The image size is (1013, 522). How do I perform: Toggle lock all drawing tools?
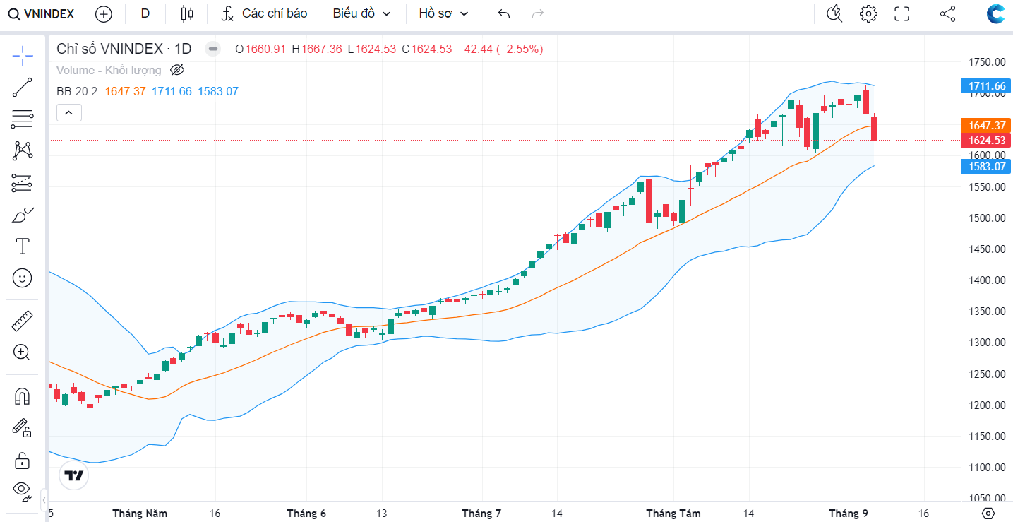pyautogui.click(x=23, y=461)
